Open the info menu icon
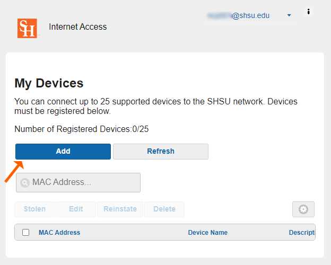The height and width of the screenshot is (265, 331). click(309, 12)
